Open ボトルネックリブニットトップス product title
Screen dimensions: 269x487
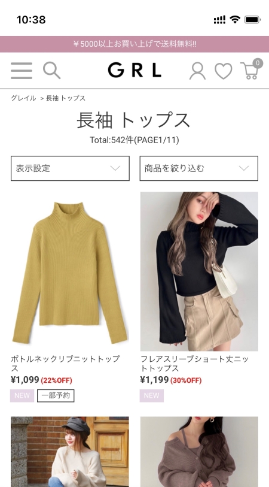[x=65, y=364]
